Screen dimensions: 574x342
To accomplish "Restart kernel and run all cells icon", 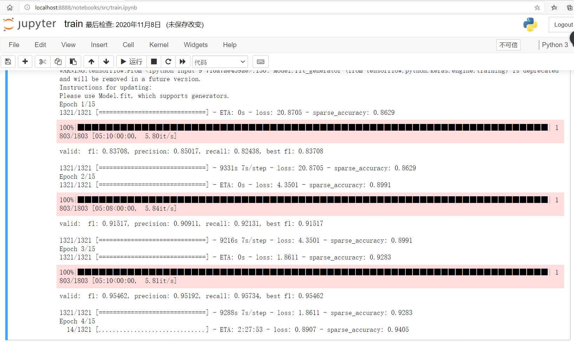I will [x=183, y=62].
